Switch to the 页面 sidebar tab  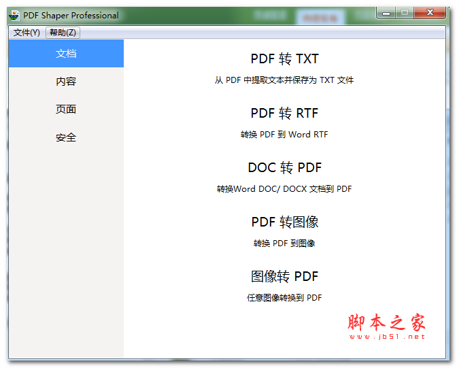pyautogui.click(x=66, y=110)
